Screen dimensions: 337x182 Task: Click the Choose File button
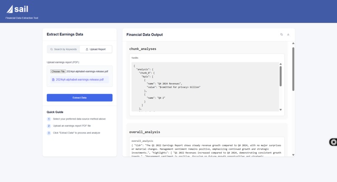click(58, 72)
